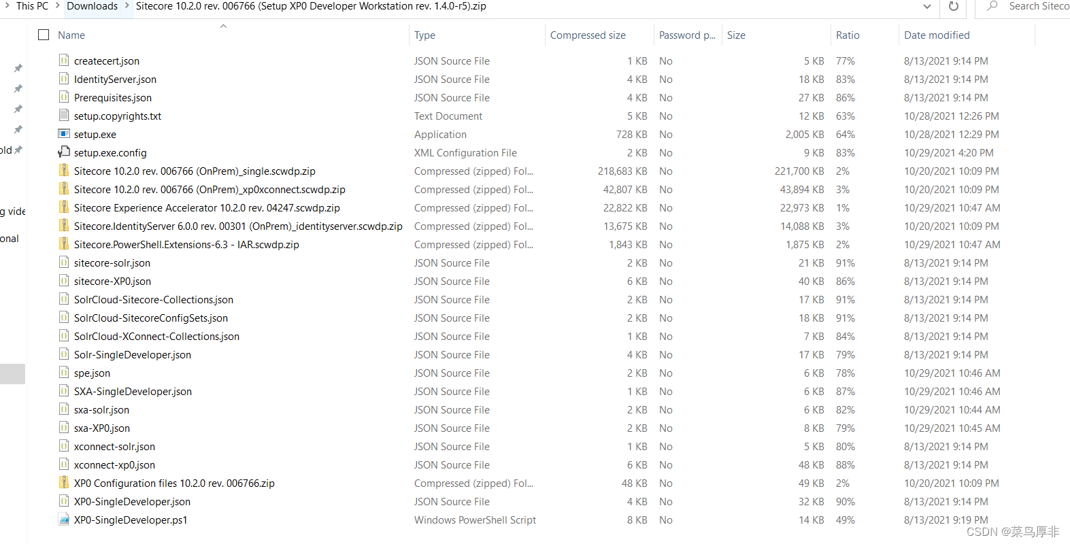Screen dimensions: 1070x544
Task: Click the setup.copyrights.txt text document icon
Action: point(64,115)
